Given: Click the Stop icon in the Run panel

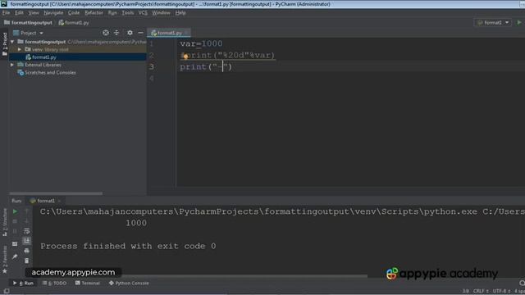Looking at the screenshot, I should click(15, 221).
